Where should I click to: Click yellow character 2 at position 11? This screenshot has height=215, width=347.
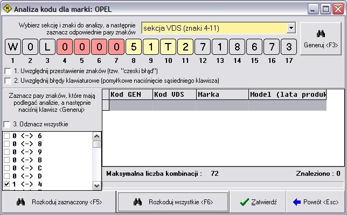[x=185, y=47]
